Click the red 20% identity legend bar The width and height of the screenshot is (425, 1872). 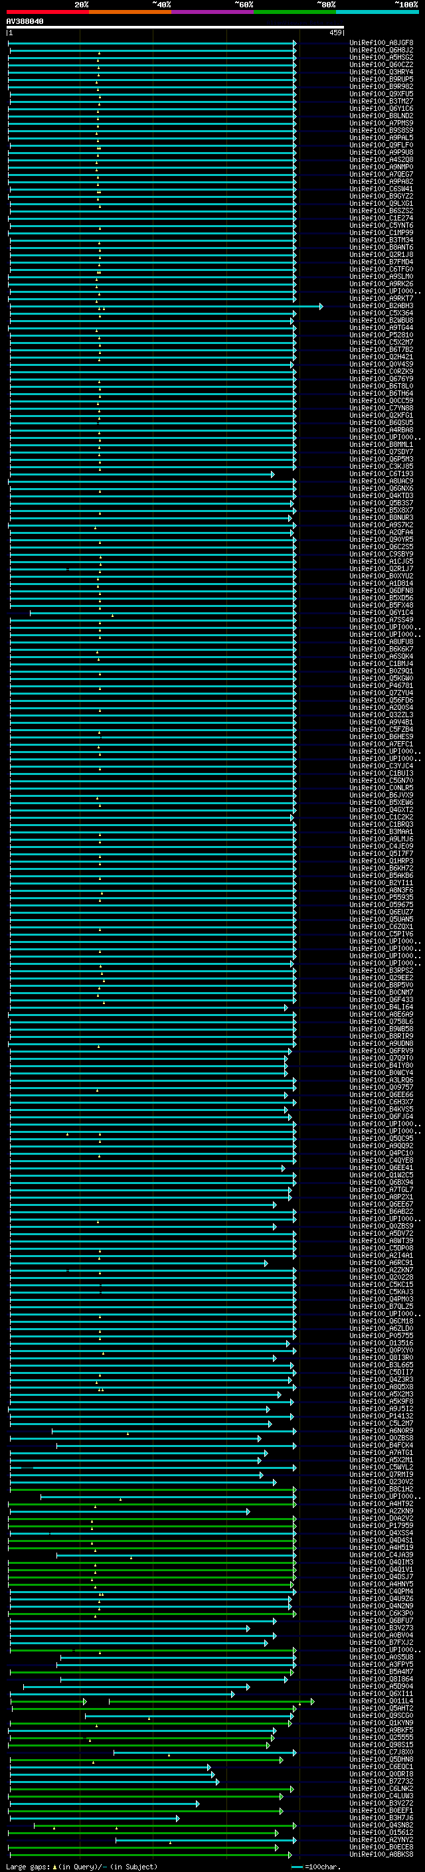pyautogui.click(x=48, y=12)
